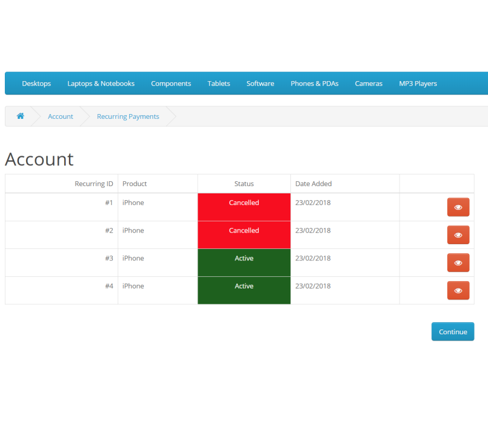Go to Tablets category
Viewport: 488px width, 427px height.
point(218,84)
